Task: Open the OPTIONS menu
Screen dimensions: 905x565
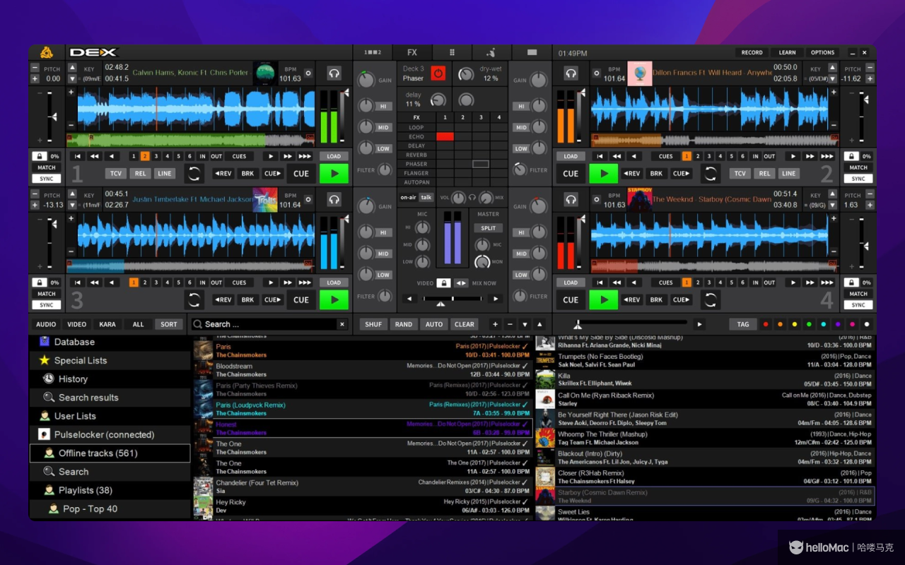Action: (x=822, y=52)
